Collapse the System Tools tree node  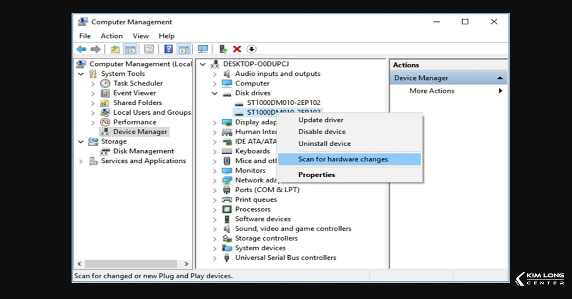[81, 74]
